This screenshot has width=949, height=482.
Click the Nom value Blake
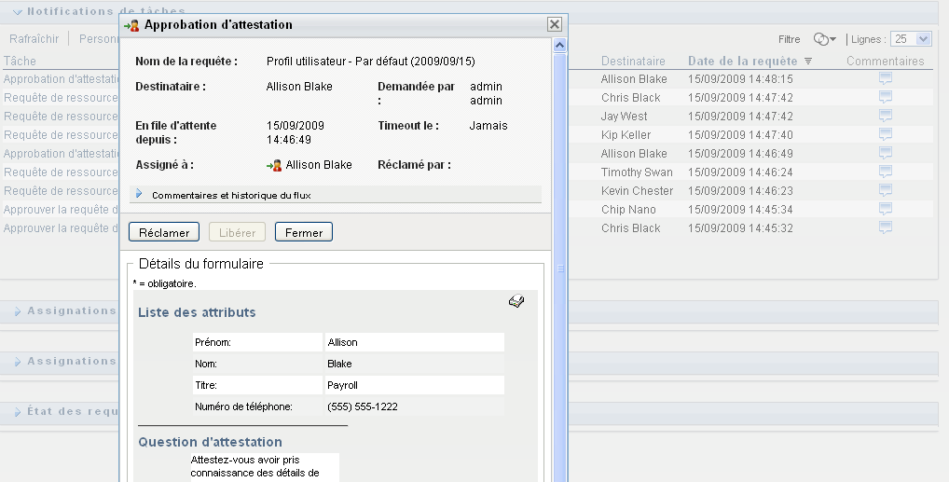pyautogui.click(x=339, y=364)
